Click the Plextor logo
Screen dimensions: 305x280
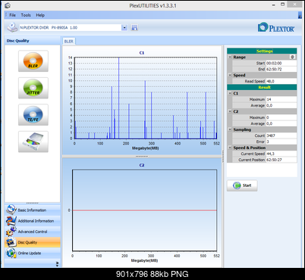pos(276,27)
